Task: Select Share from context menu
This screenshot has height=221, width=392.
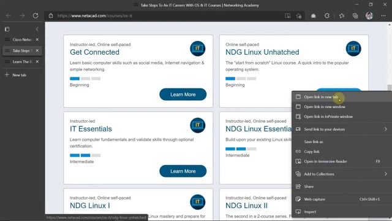Action: [342, 187]
